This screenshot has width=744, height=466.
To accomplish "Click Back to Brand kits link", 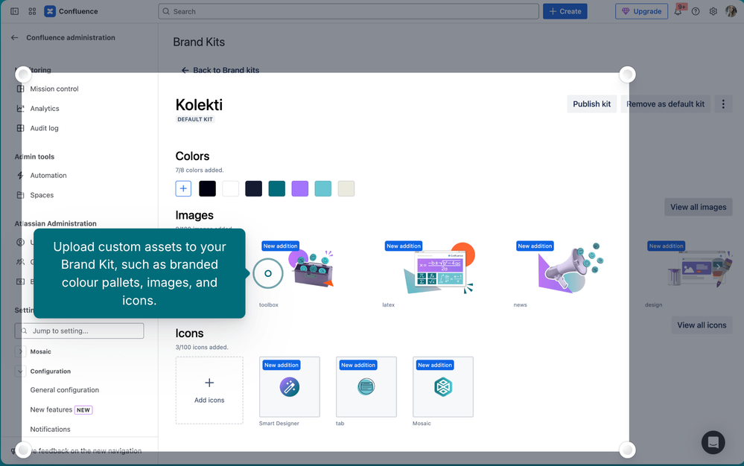I will (220, 70).
